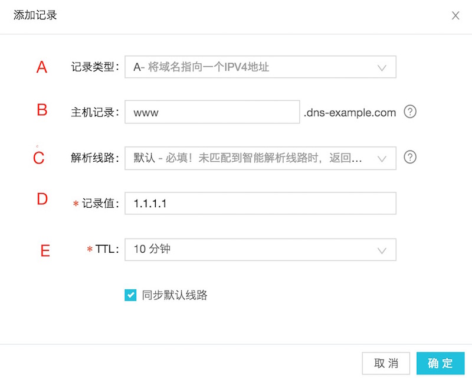
Task: Confirm with the 确定 button
Action: pyautogui.click(x=440, y=363)
